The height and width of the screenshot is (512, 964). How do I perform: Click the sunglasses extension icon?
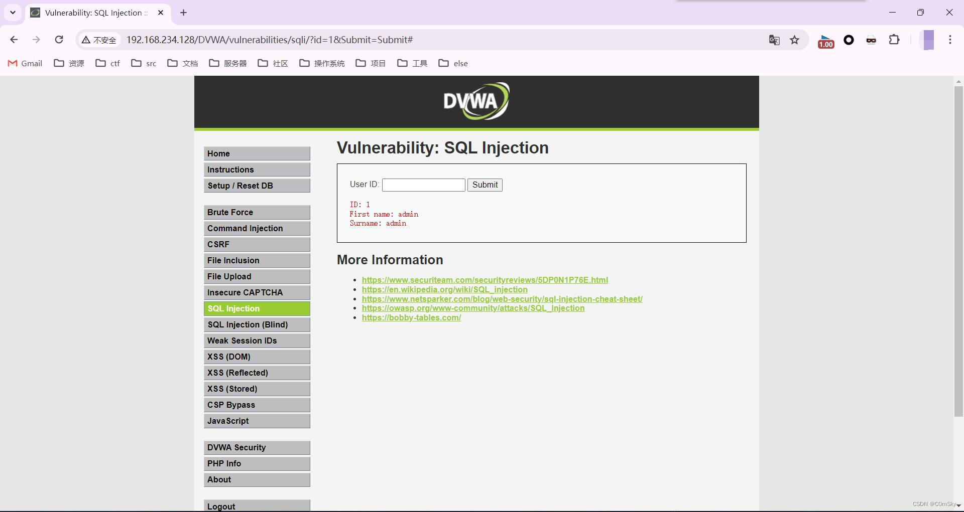coord(871,40)
